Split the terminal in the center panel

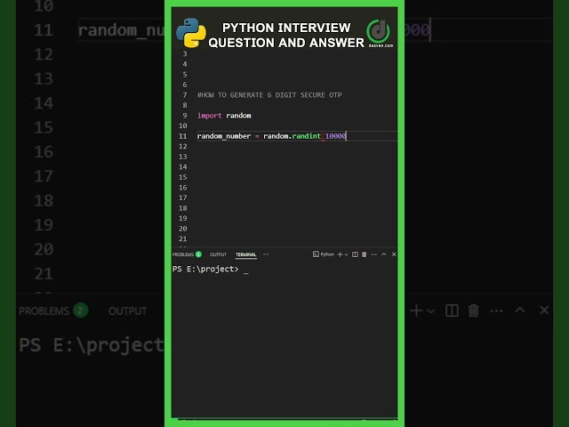(356, 254)
